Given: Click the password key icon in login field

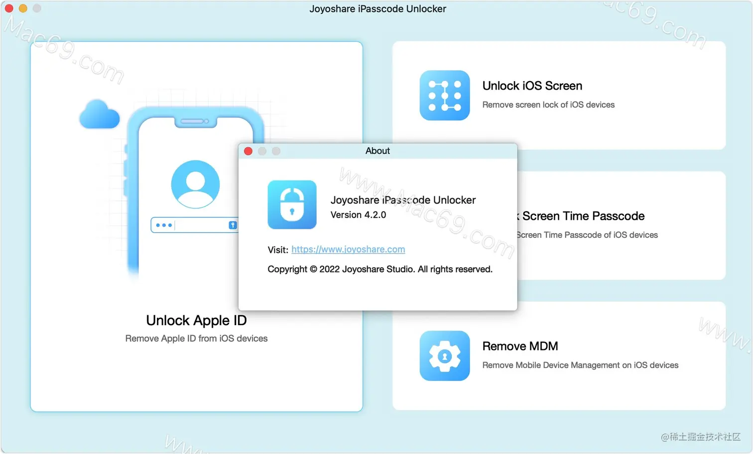Looking at the screenshot, I should coord(232,225).
